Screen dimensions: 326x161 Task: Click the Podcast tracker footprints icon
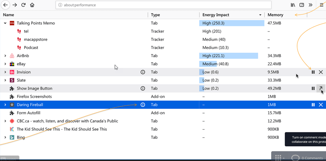click(19, 47)
